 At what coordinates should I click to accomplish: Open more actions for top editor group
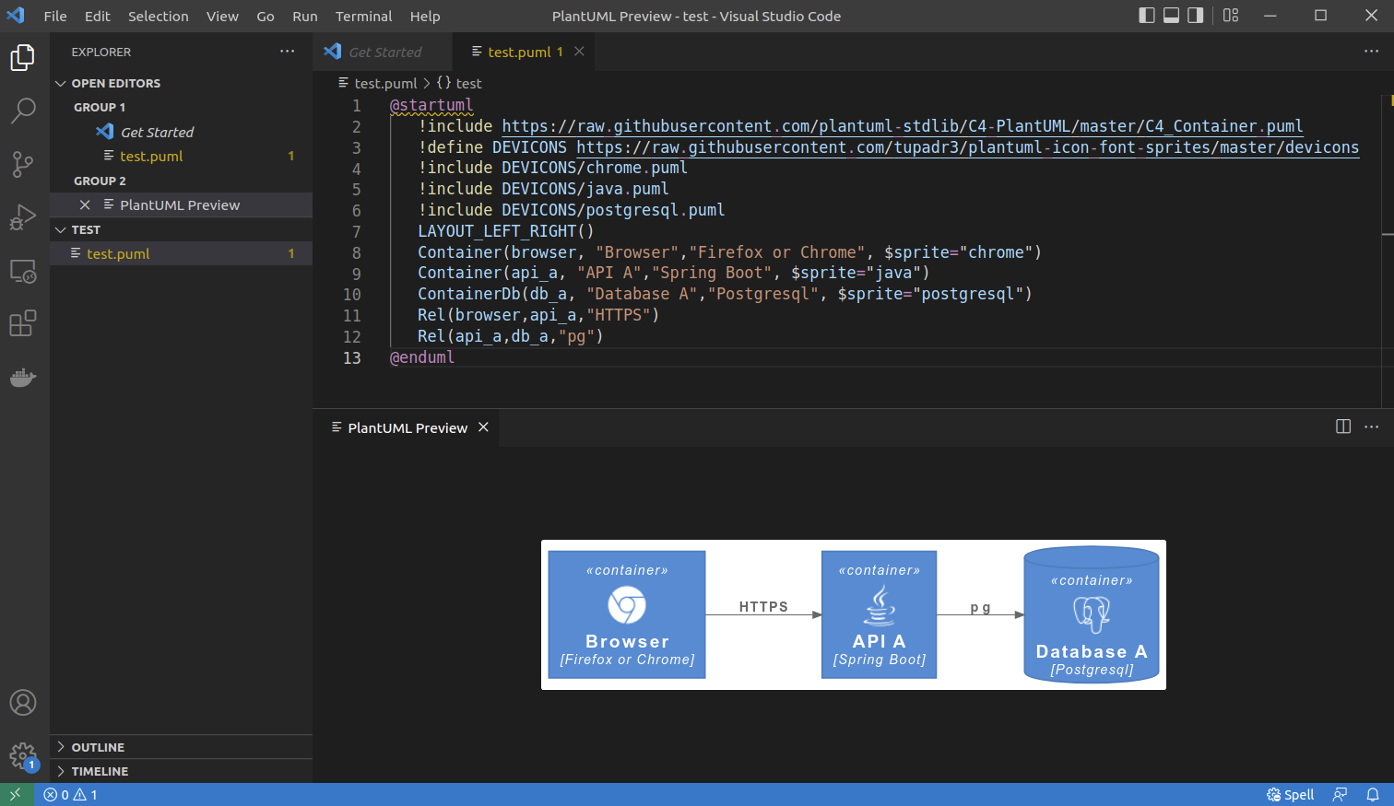(1372, 51)
